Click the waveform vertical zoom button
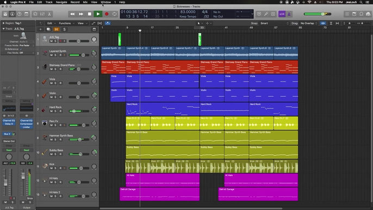This screenshot has width=373, height=210. click(323, 23)
